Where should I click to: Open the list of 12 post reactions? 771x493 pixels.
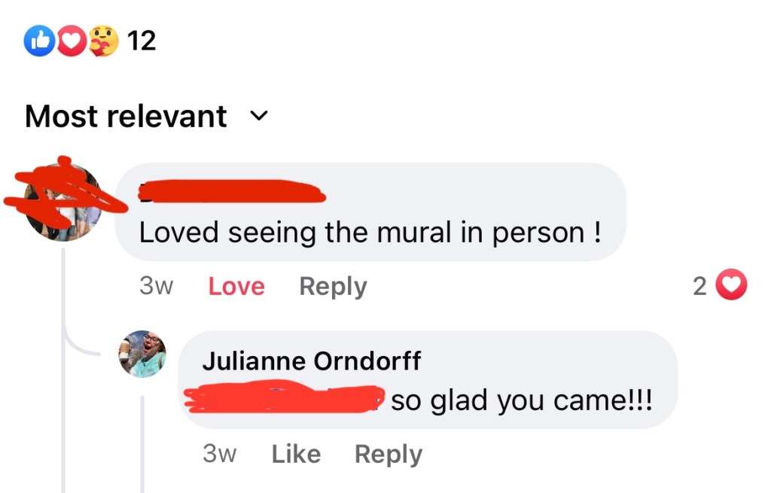tap(141, 41)
